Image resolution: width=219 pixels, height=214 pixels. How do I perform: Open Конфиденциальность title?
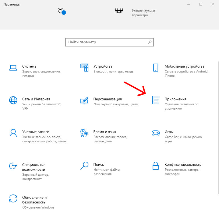pos(183,165)
